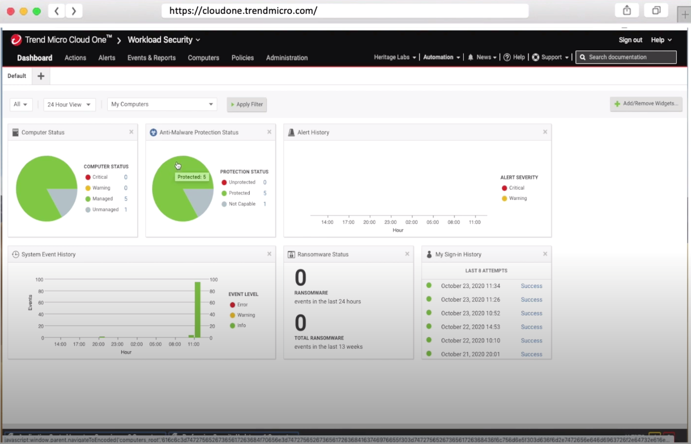This screenshot has width=691, height=444.
Task: Click the share icon in the browser toolbar
Action: [x=626, y=10]
